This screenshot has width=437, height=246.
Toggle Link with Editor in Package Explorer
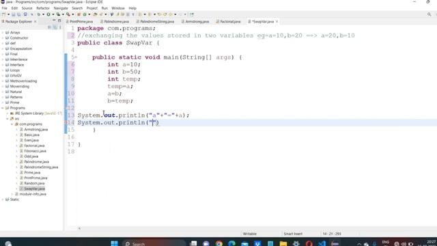[x=55, y=27]
